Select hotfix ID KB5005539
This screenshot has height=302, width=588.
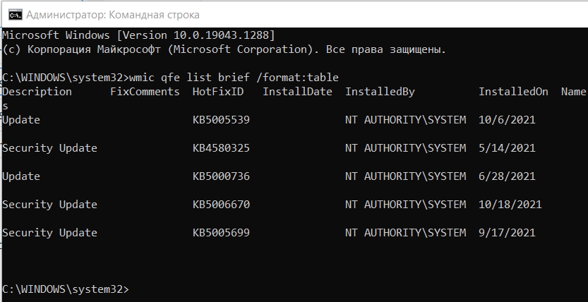pyautogui.click(x=221, y=120)
